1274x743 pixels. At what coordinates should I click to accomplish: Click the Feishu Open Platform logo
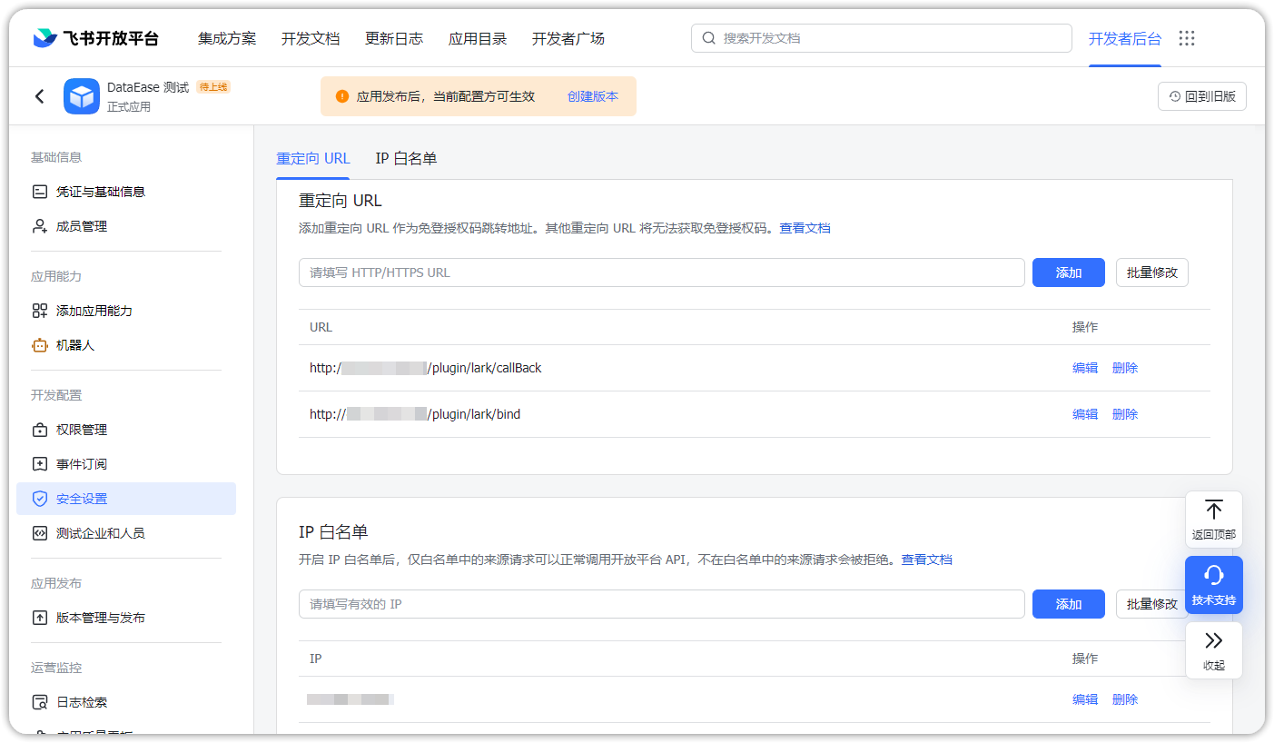tap(95, 38)
